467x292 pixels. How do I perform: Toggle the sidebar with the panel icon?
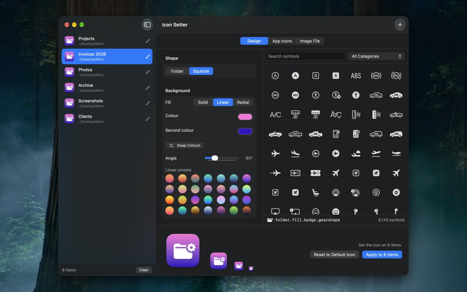[147, 25]
